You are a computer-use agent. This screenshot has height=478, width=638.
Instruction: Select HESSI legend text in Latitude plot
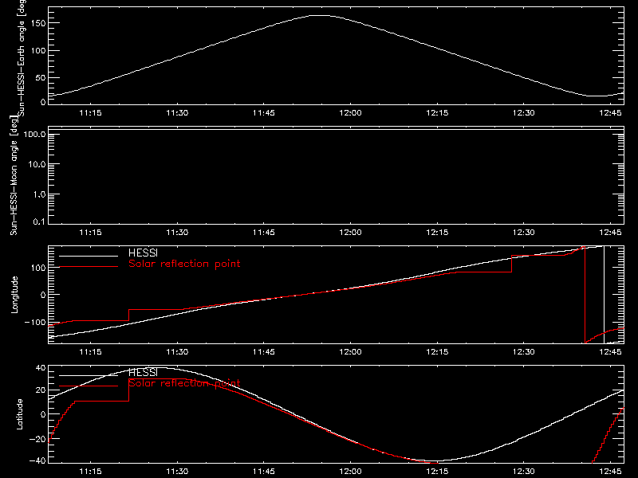(x=143, y=372)
